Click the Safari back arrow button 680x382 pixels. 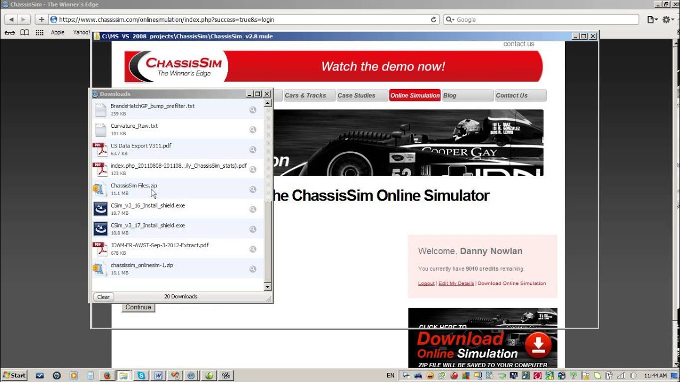(x=11, y=20)
